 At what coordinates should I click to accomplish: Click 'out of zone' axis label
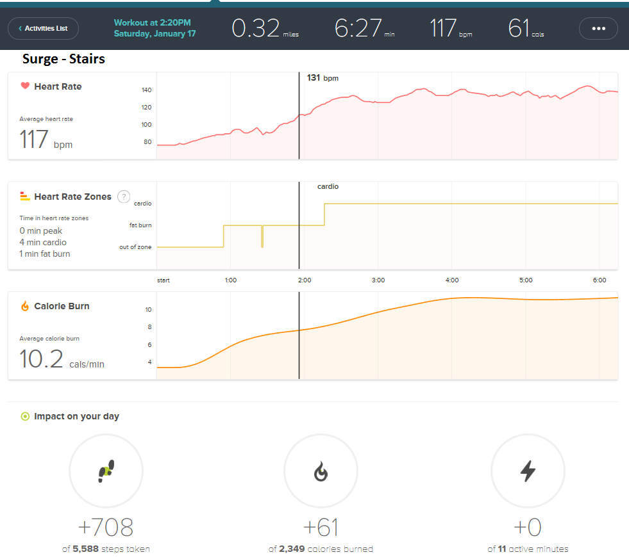[x=135, y=247]
